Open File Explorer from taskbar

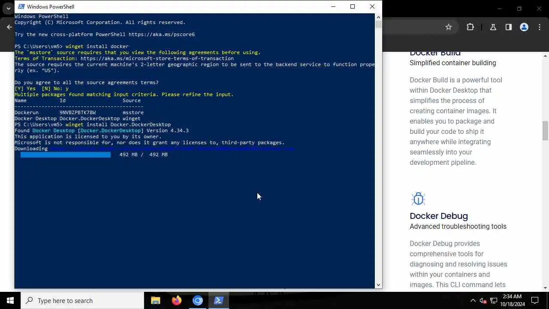tap(156, 300)
